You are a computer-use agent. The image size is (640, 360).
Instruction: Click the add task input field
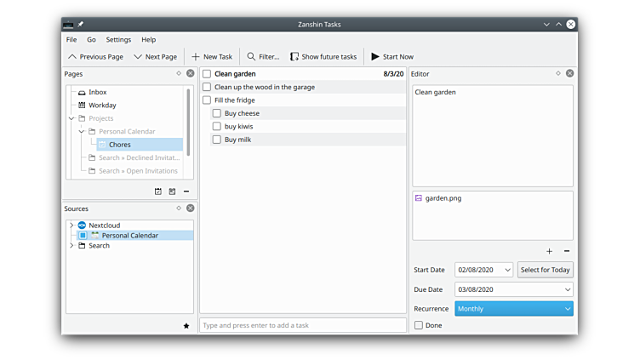(x=302, y=325)
